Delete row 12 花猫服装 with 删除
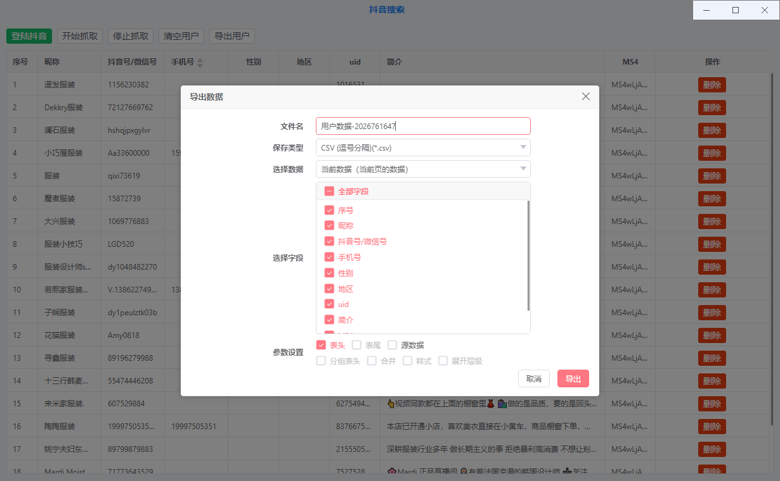780x481 pixels. pos(712,335)
